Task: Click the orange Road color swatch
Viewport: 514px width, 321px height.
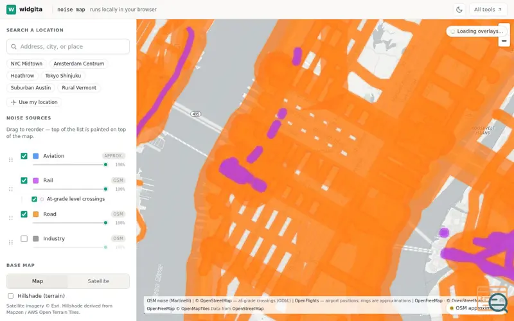Action: 36,214
